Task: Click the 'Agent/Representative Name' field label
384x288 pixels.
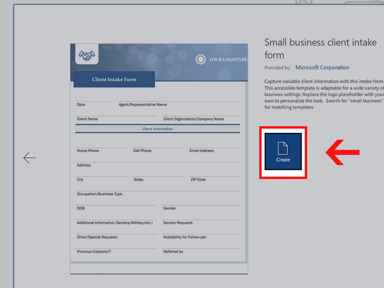Action: click(143, 105)
